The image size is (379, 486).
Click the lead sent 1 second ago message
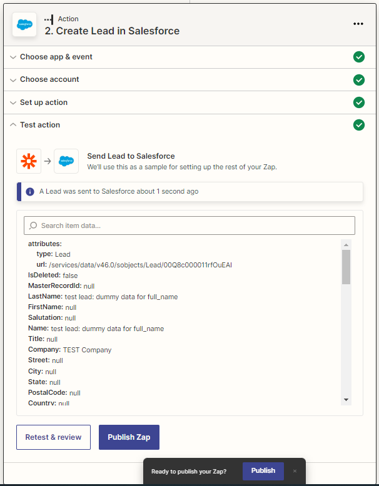119,192
